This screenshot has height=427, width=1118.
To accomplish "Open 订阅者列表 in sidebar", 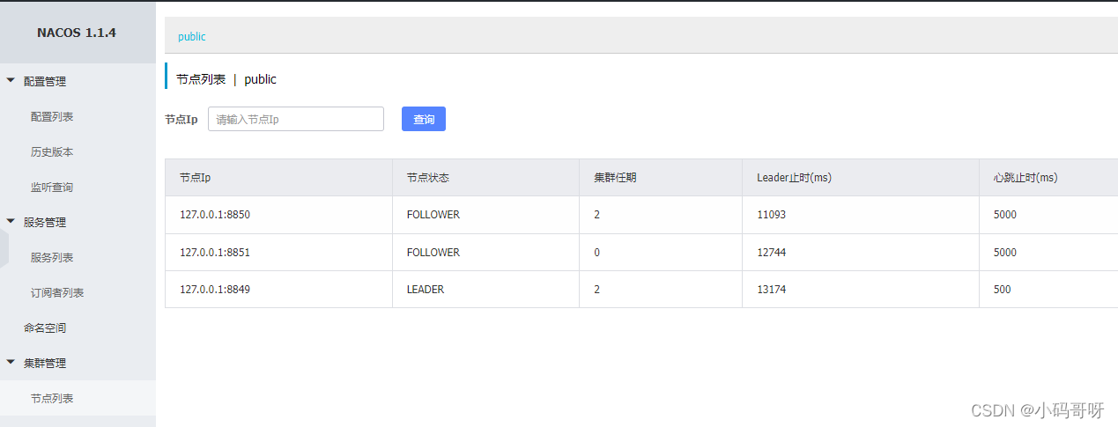I will 57,292.
